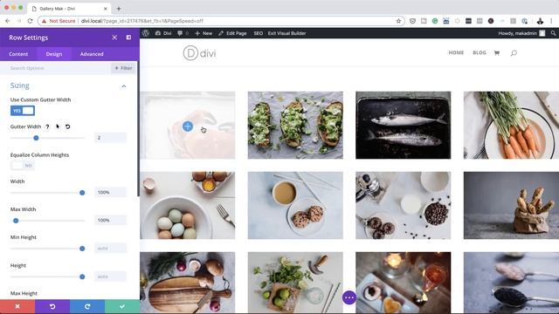Select the carrots gallery image

click(x=511, y=126)
